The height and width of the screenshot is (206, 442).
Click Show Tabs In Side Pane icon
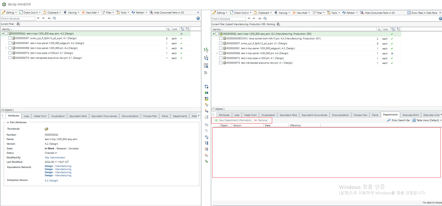409,13
